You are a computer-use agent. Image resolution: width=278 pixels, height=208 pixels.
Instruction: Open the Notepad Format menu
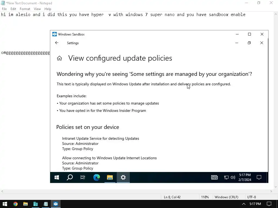(x=25, y=9)
